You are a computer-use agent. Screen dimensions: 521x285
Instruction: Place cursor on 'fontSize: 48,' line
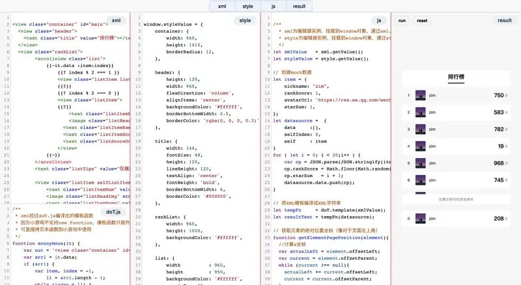tap(184, 155)
